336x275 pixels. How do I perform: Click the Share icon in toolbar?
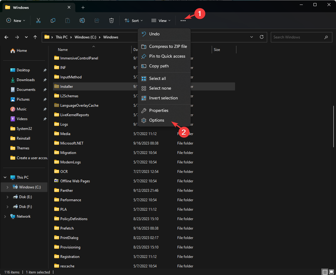97,21
